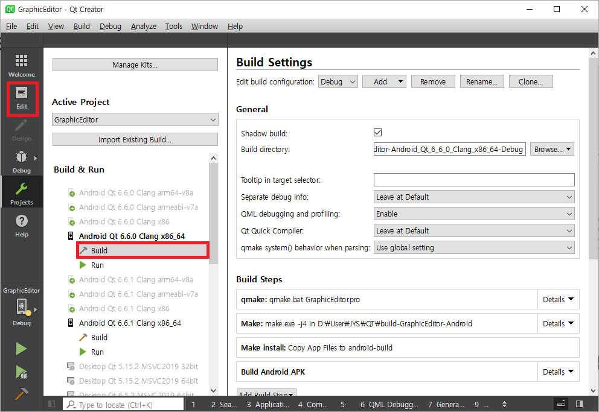The width and height of the screenshot is (599, 412).
Task: Open QML debugging and profiling dropdown
Action: pos(473,214)
